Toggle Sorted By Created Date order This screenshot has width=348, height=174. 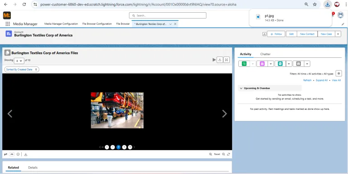(x=22, y=70)
